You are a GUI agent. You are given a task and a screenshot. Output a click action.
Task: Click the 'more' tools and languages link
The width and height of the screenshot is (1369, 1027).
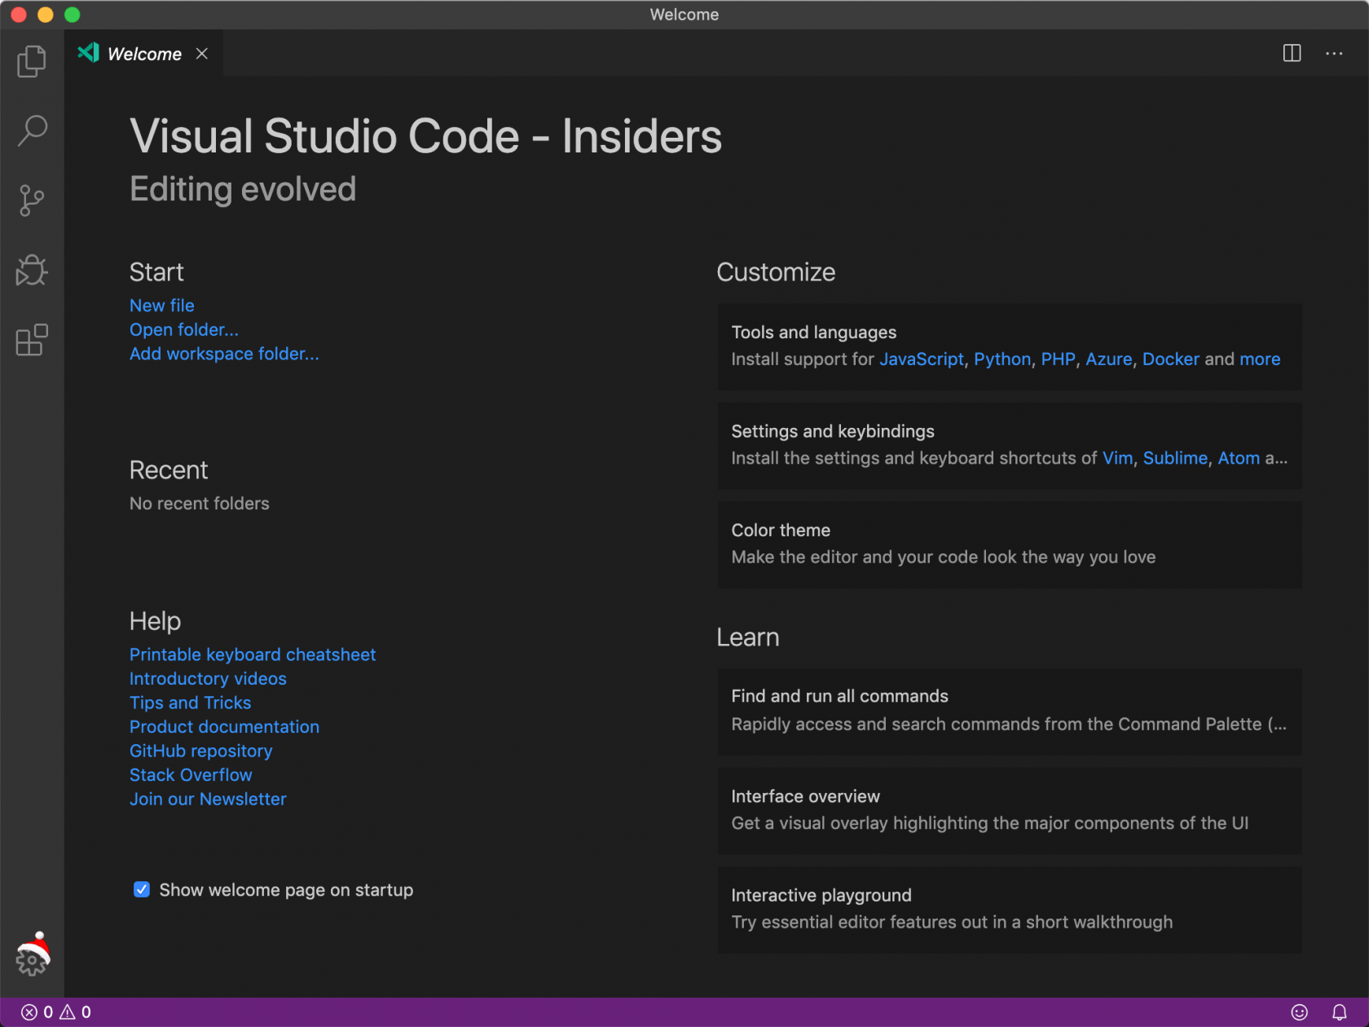[1260, 359]
